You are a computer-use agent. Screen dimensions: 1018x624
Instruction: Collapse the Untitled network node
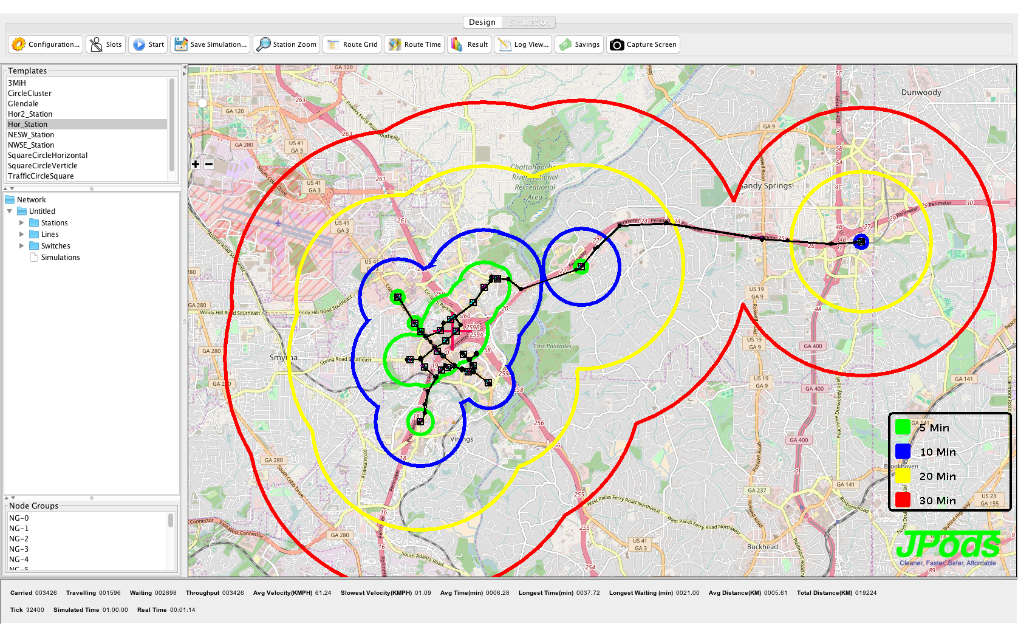[x=10, y=211]
